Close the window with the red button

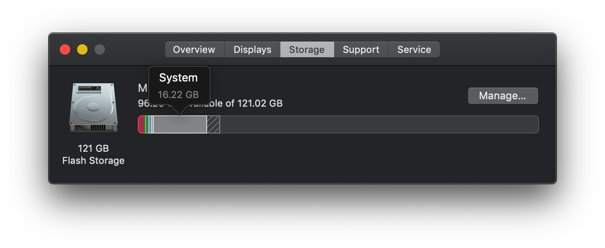point(65,49)
